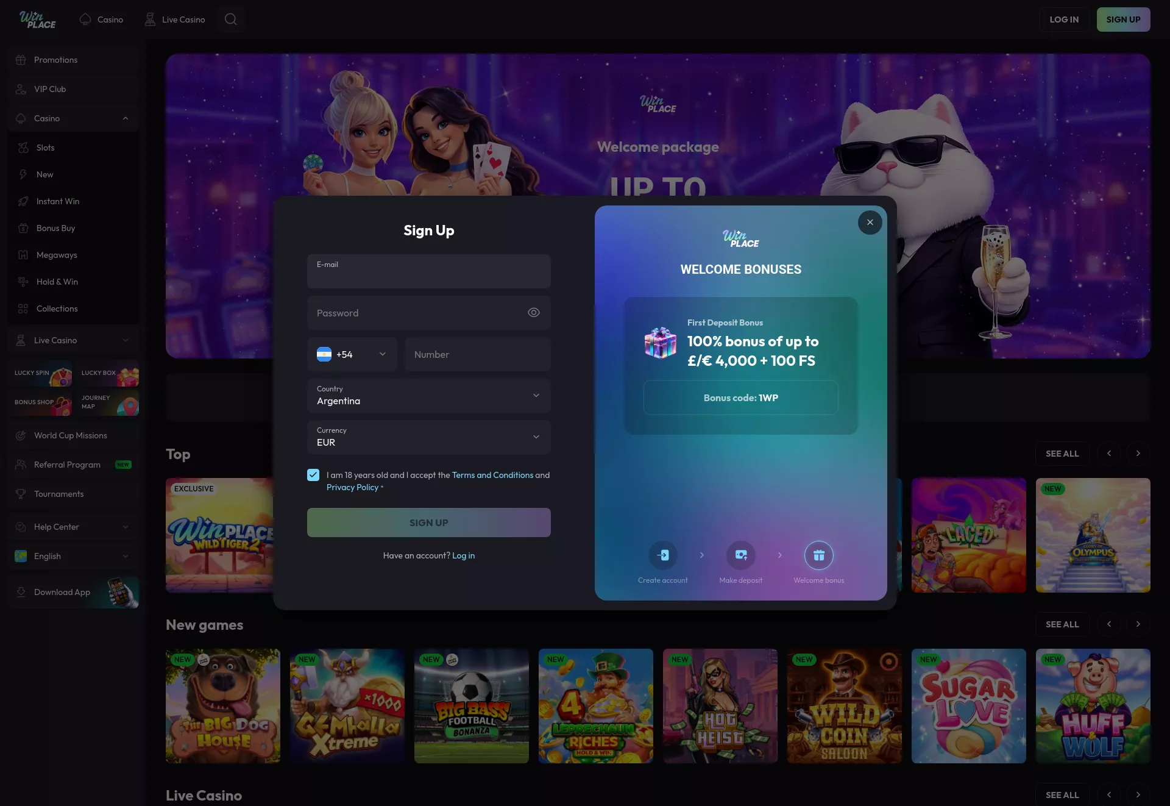Click the Collections grid icon
This screenshot has height=806, width=1170.
click(23, 308)
